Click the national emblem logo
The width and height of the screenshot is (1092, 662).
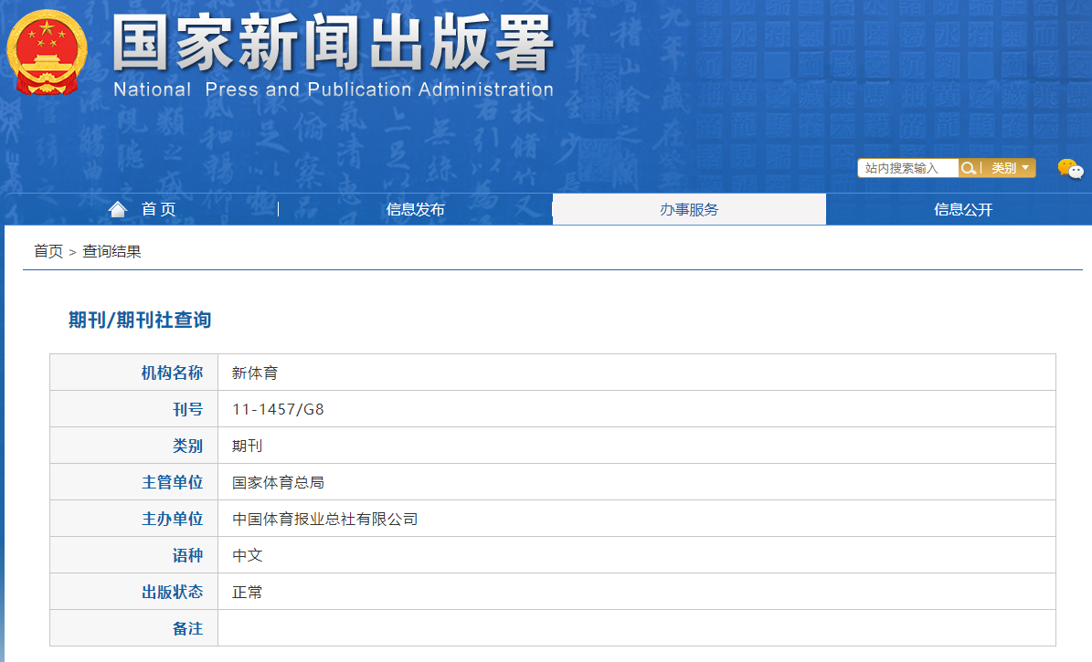[47, 53]
